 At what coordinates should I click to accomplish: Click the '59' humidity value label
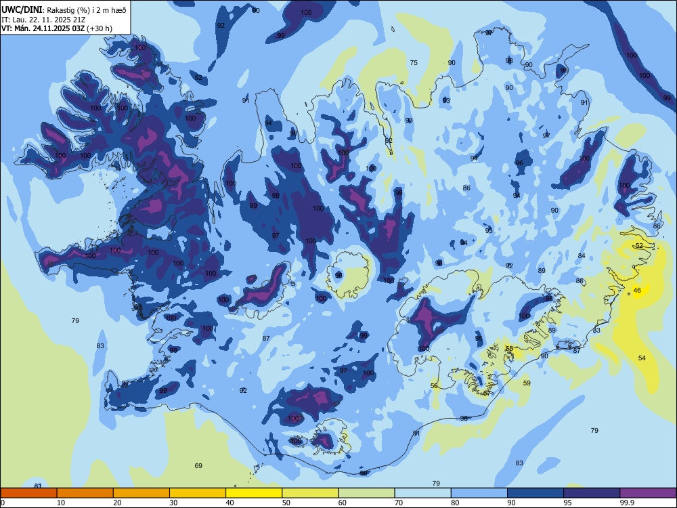tap(527, 383)
